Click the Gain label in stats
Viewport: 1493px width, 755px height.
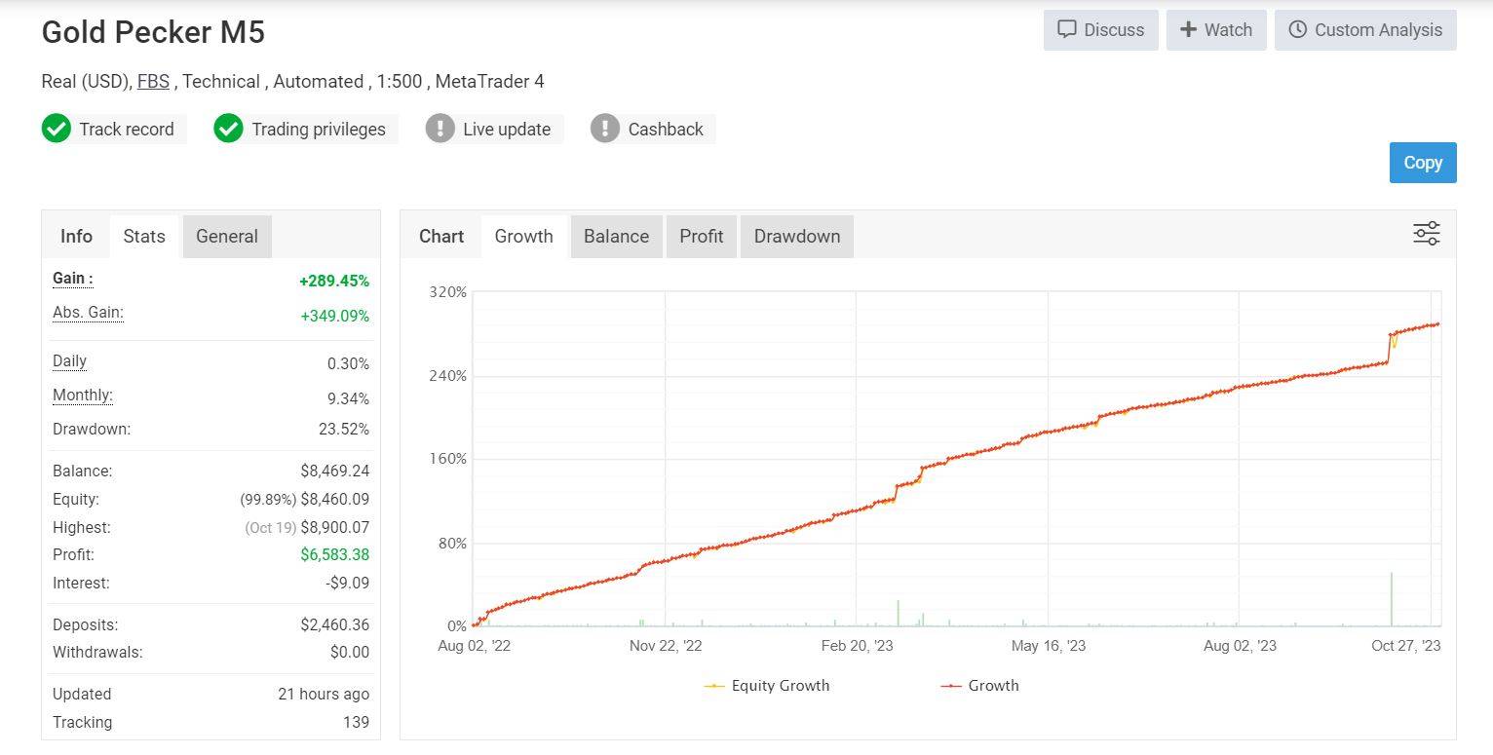(73, 279)
